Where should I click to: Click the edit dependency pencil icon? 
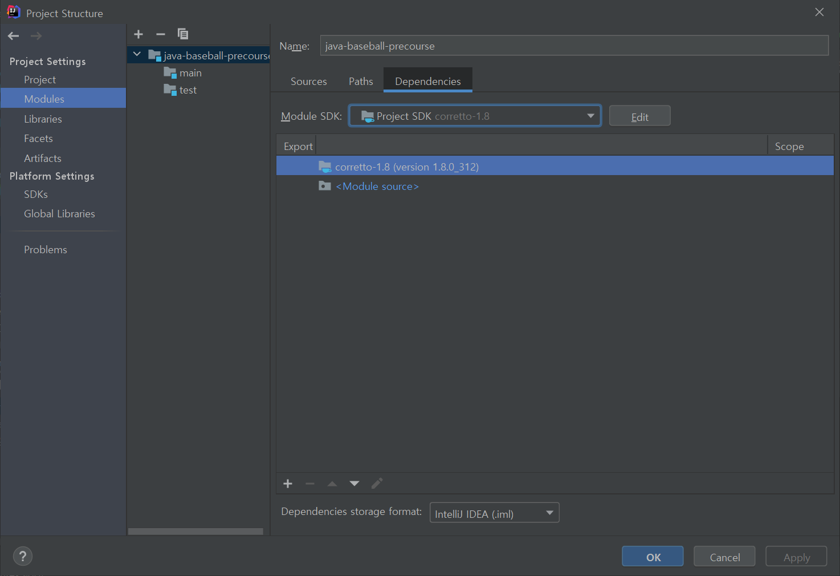click(x=377, y=484)
